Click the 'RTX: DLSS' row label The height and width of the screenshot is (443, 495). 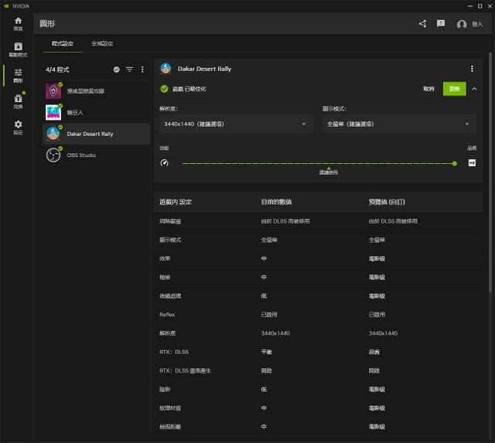[x=174, y=352]
